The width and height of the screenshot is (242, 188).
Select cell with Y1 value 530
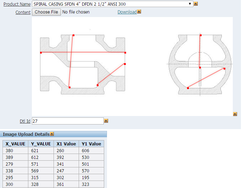click(91, 157)
